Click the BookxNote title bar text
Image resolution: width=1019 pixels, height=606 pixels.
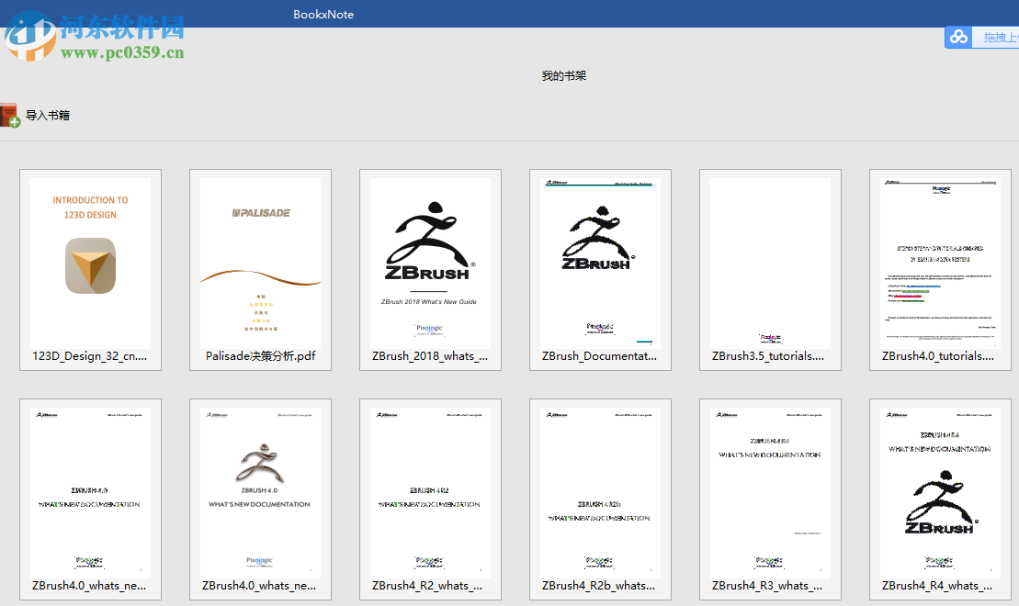(x=323, y=13)
